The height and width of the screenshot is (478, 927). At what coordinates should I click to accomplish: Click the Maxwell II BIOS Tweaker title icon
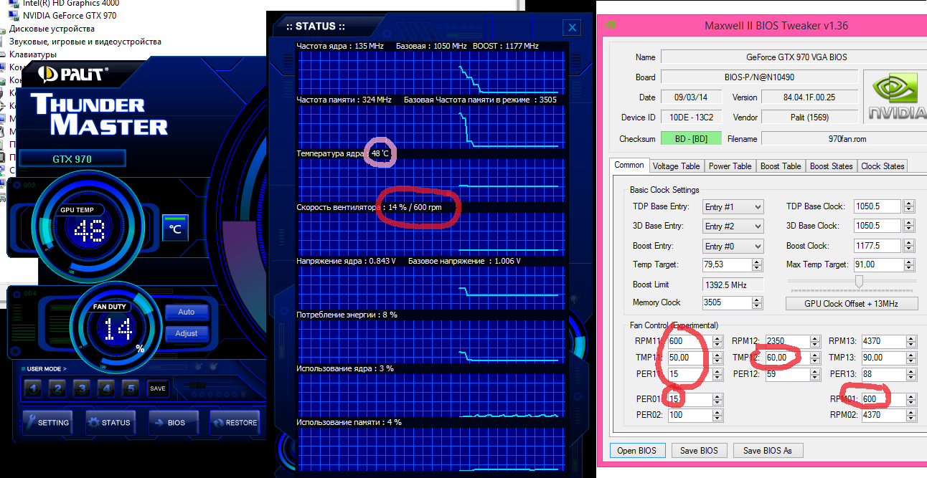(x=611, y=26)
